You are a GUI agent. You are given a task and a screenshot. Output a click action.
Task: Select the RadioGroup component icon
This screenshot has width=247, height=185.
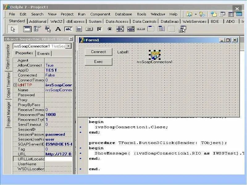click(161, 29)
